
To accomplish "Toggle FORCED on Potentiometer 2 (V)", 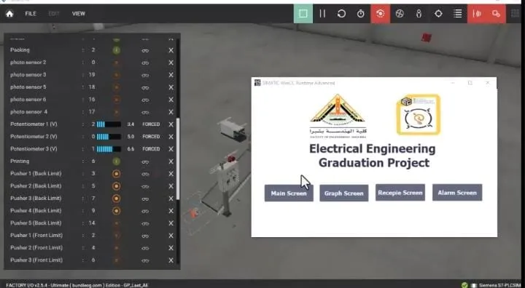I will coord(151,137).
